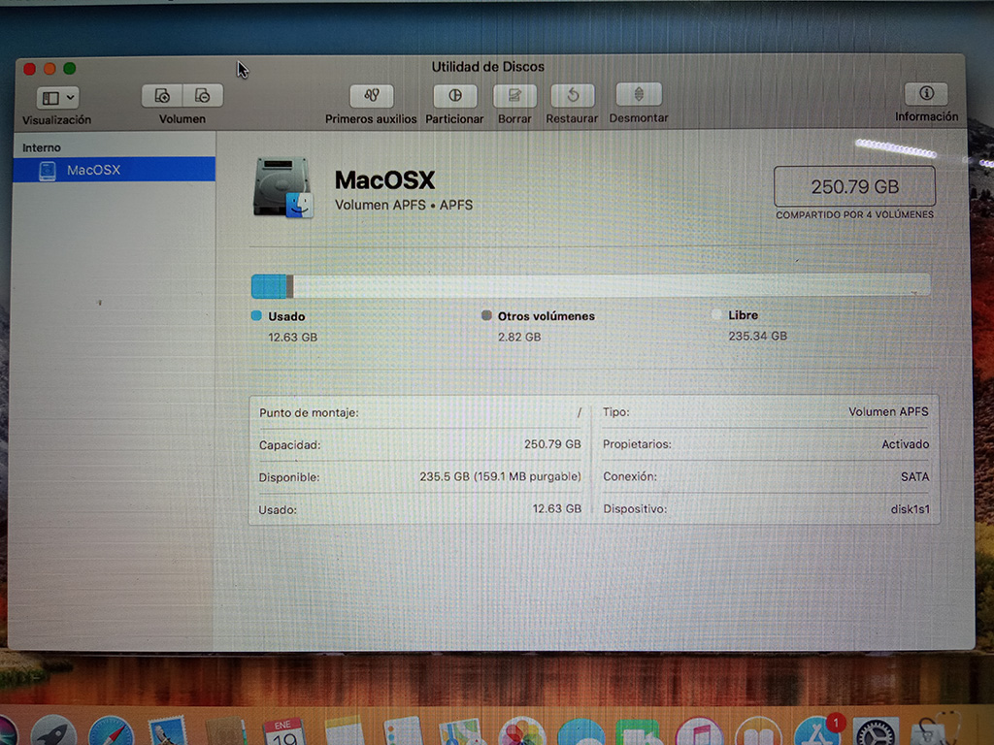994x745 pixels.
Task: Click the Otros volúmenes gray legend swatch
Action: [486, 315]
